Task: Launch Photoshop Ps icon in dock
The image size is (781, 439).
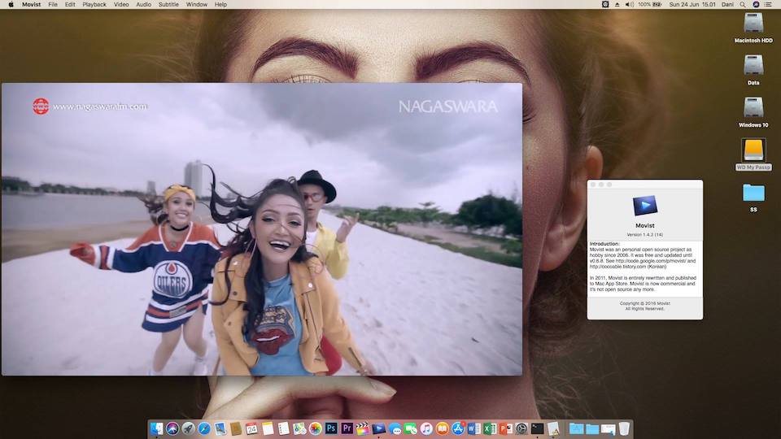Action: pos(331,428)
